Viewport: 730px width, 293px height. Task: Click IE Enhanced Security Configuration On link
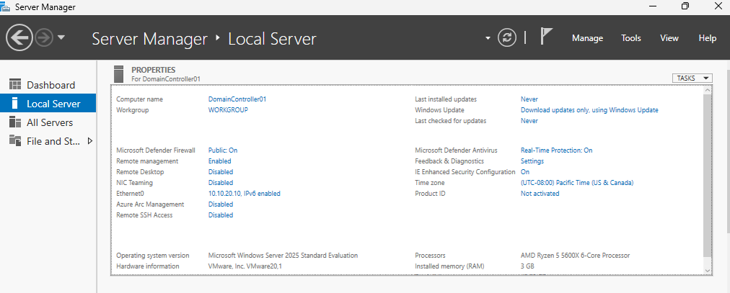click(x=524, y=172)
